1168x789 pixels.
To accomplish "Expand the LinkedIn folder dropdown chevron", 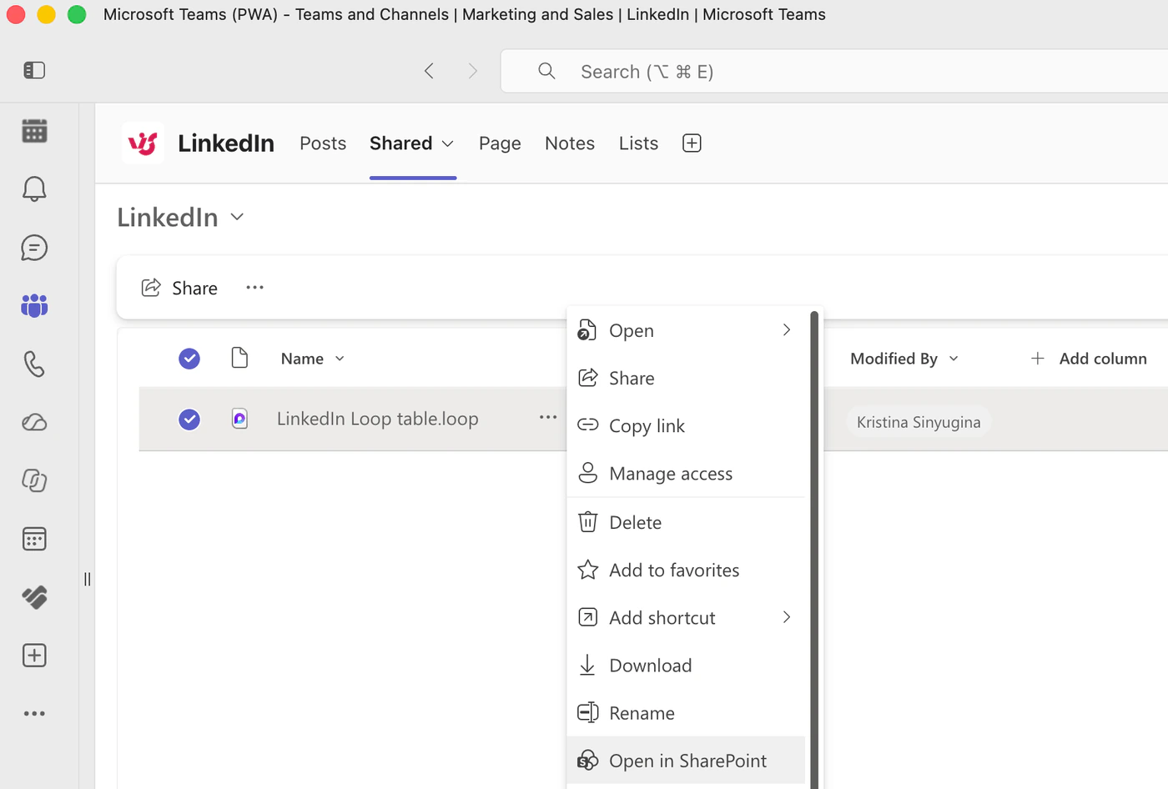I will click(x=237, y=217).
